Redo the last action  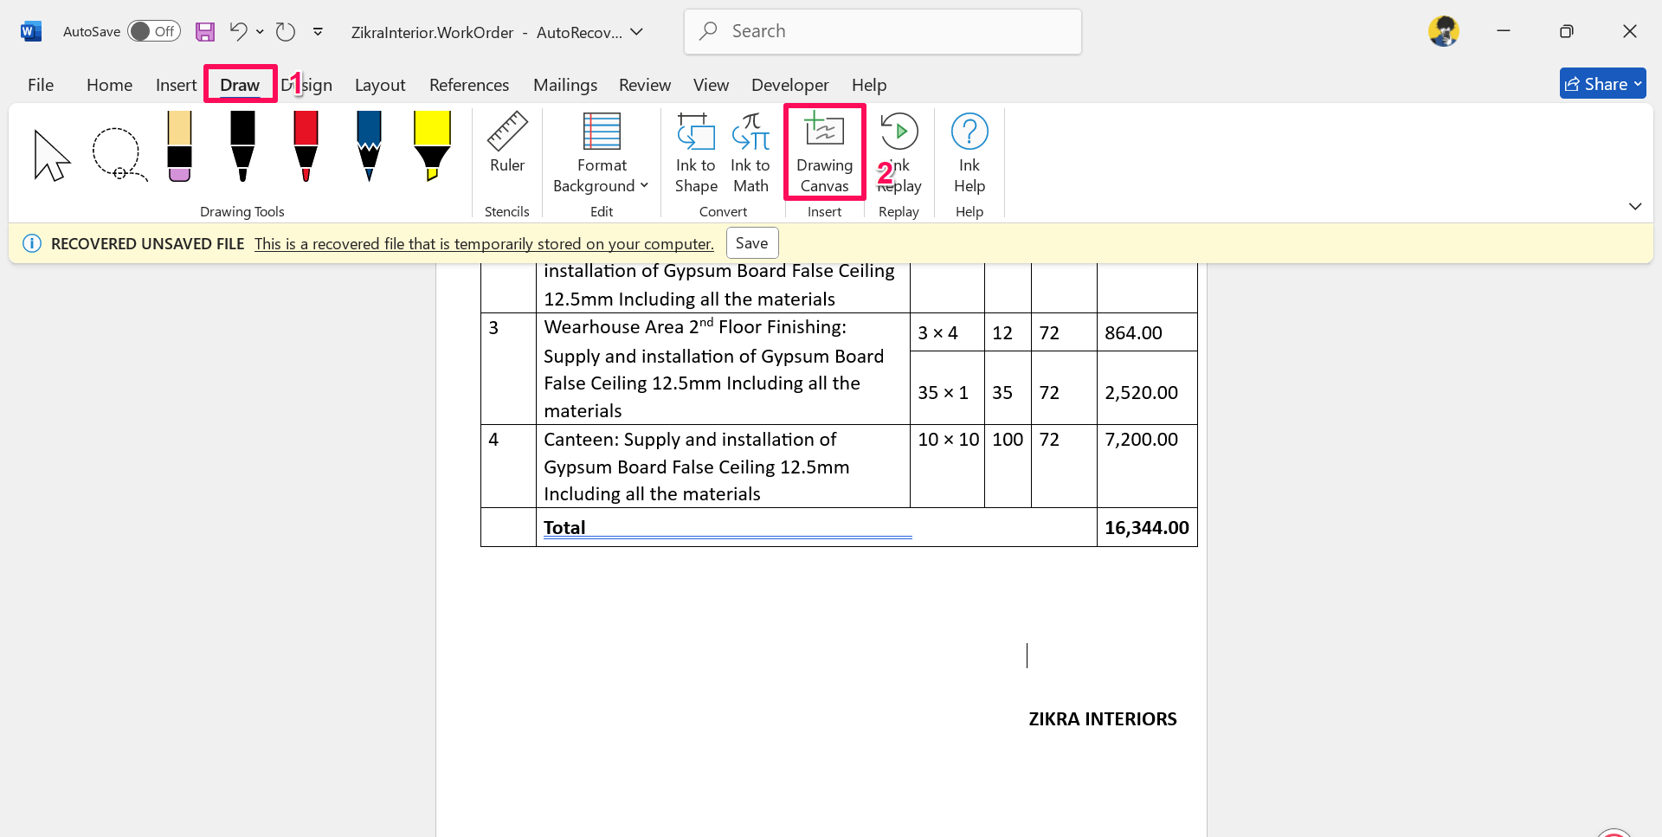click(x=286, y=32)
